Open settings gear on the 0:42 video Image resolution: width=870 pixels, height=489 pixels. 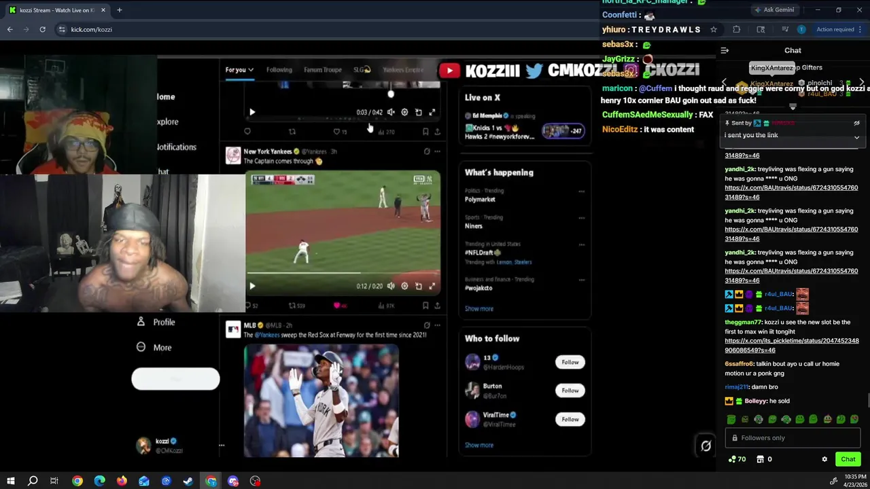404,112
